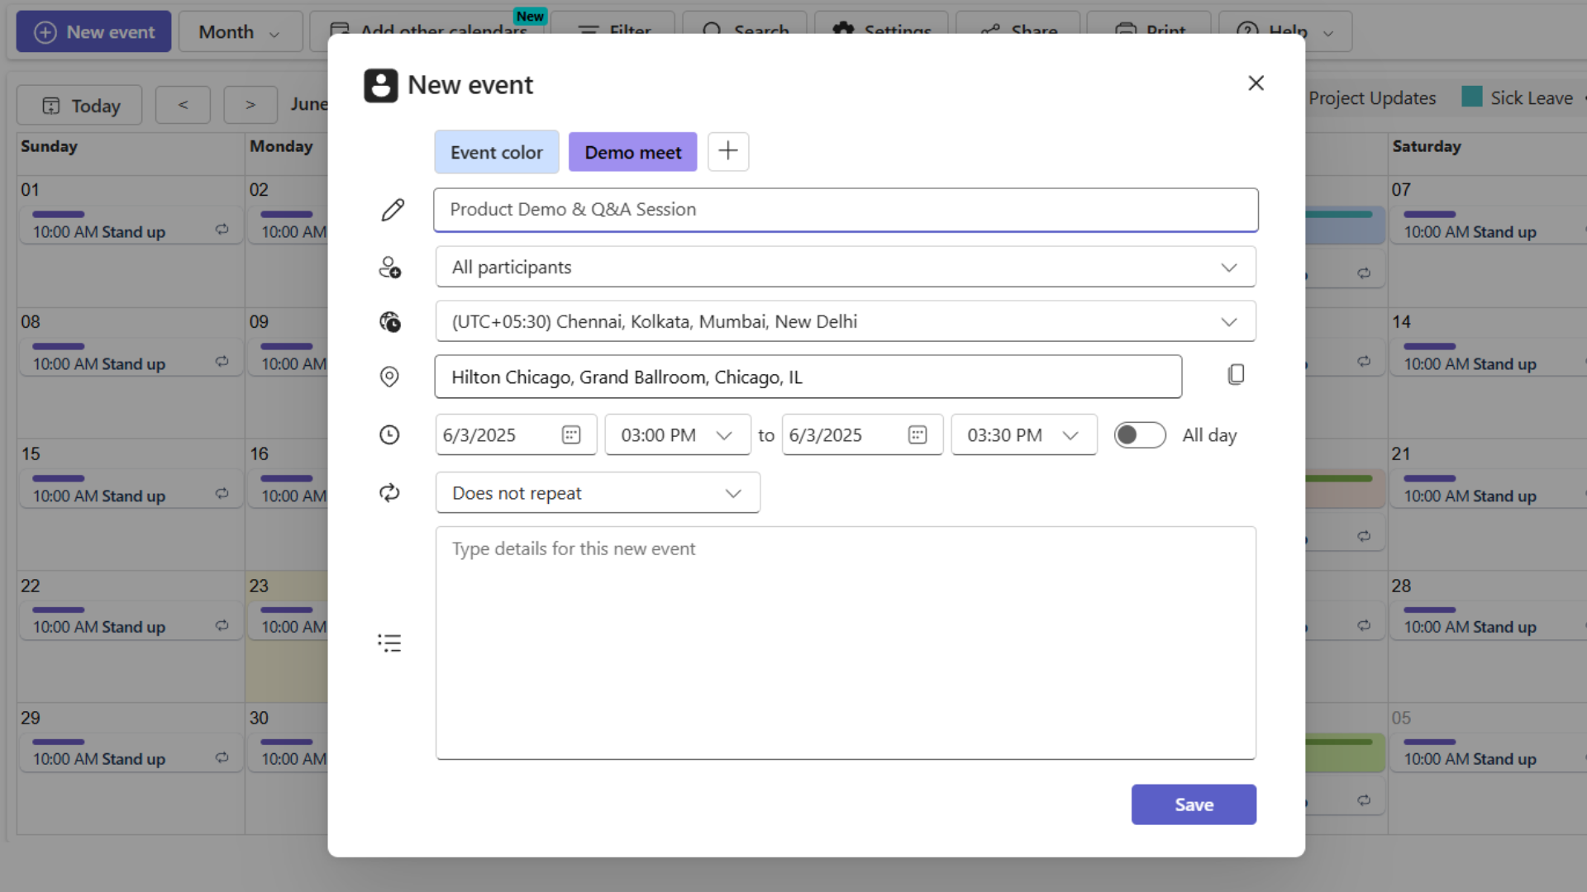
Task: Click the add participants icon
Action: (389, 268)
